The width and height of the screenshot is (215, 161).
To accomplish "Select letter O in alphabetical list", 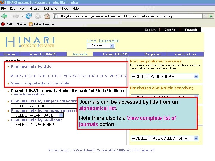I will point(75,76).
